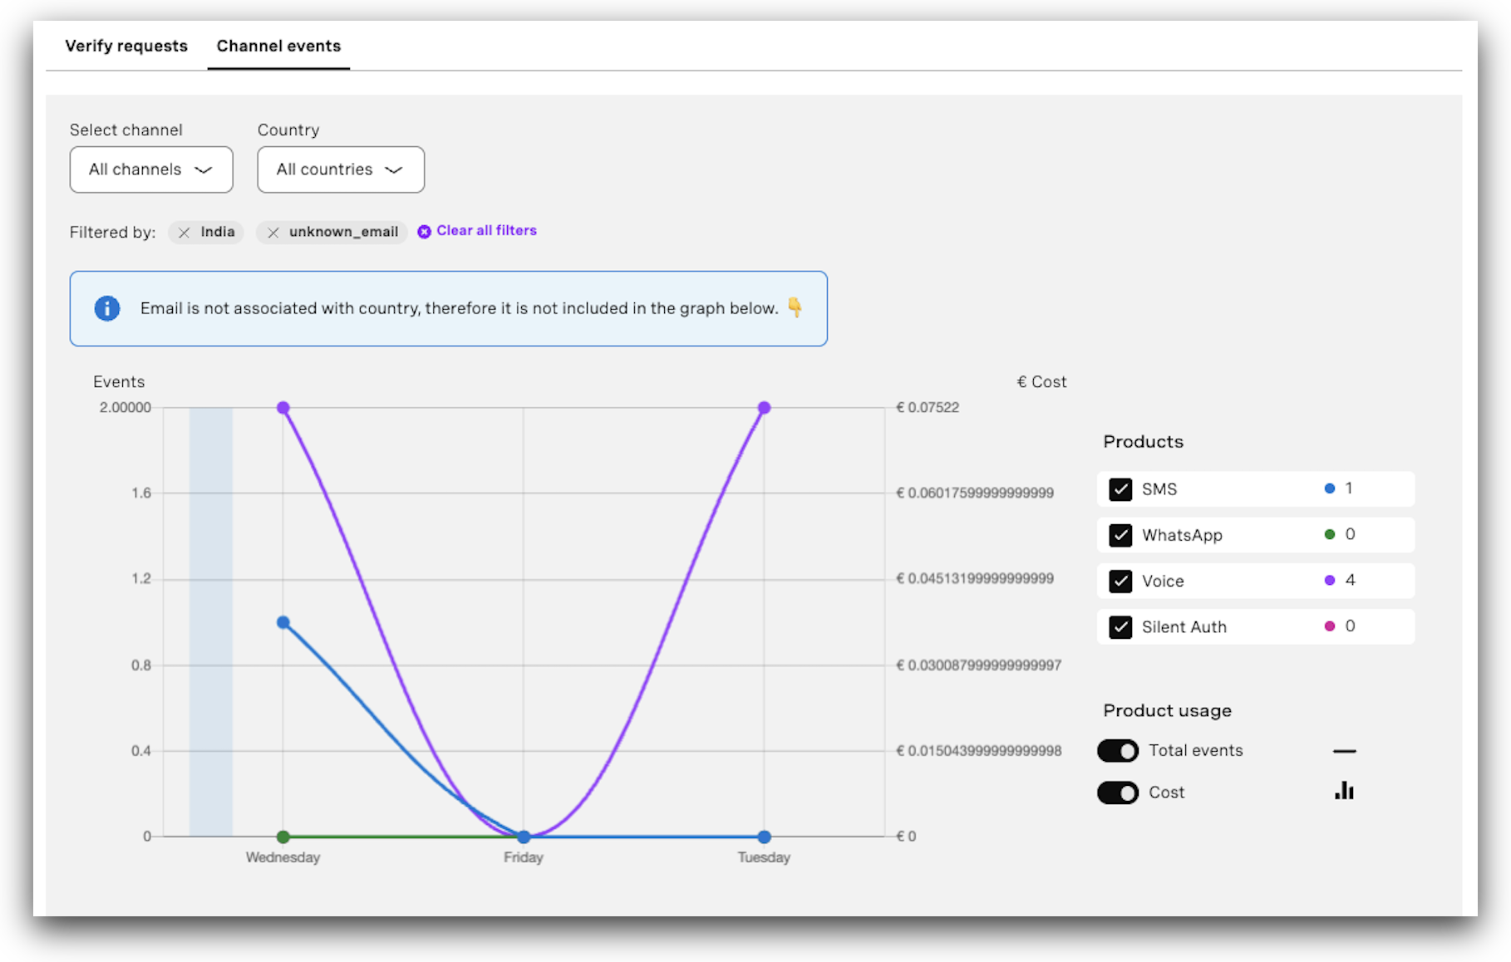The height and width of the screenshot is (962, 1511).
Task: Open the All channels dropdown
Action: tap(150, 169)
